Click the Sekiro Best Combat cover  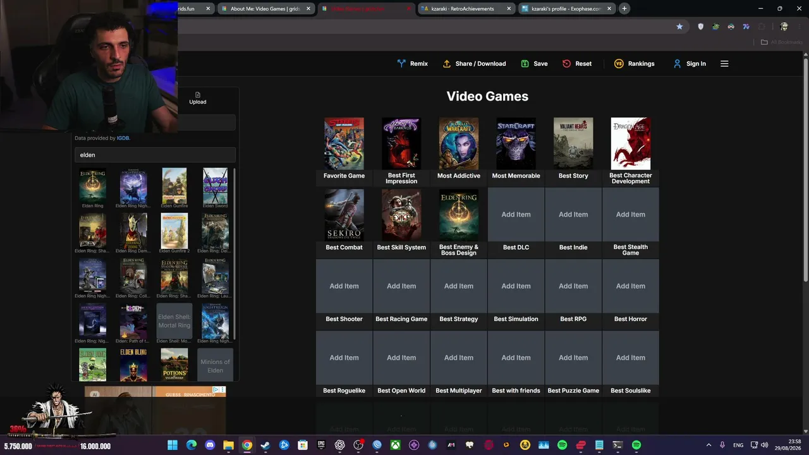pos(344,215)
